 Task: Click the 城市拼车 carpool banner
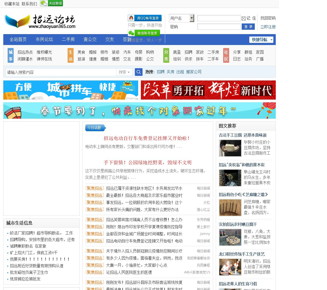tap(71, 90)
